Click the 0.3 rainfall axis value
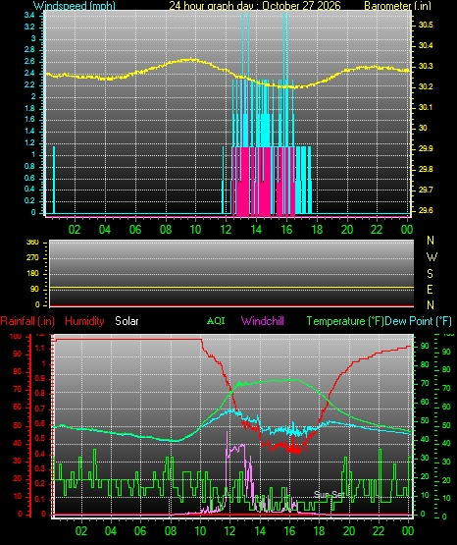This screenshot has height=545, width=457. (40, 468)
